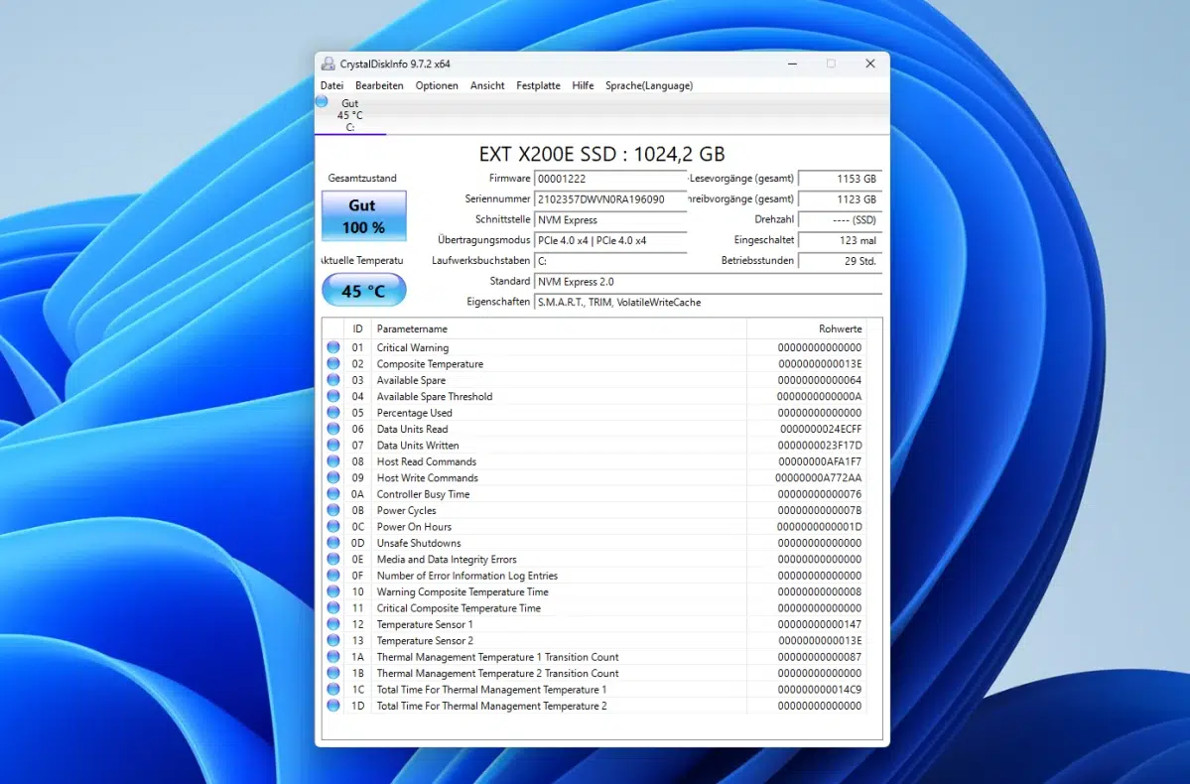This screenshot has height=784, width=1190.
Task: Click the drive status orb beside Gut
Action: (322, 101)
